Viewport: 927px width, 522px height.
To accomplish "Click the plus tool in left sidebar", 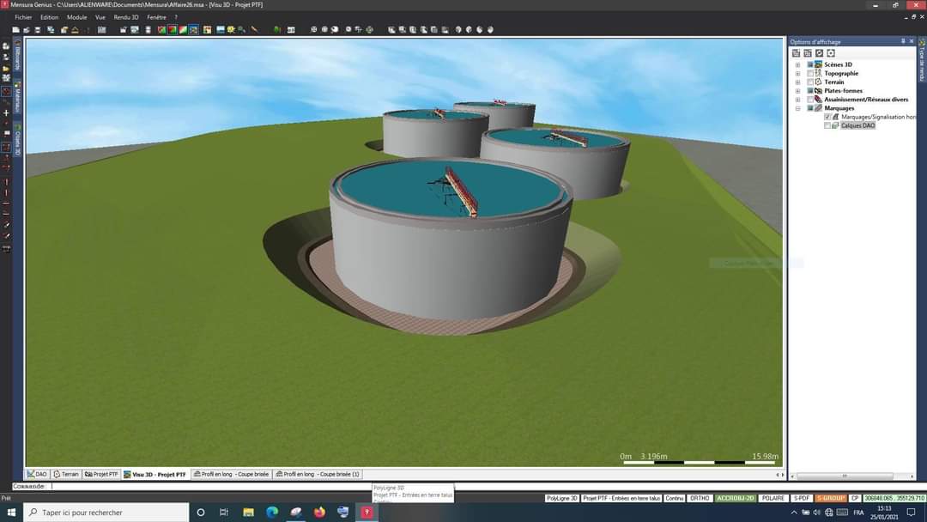I will click(7, 113).
